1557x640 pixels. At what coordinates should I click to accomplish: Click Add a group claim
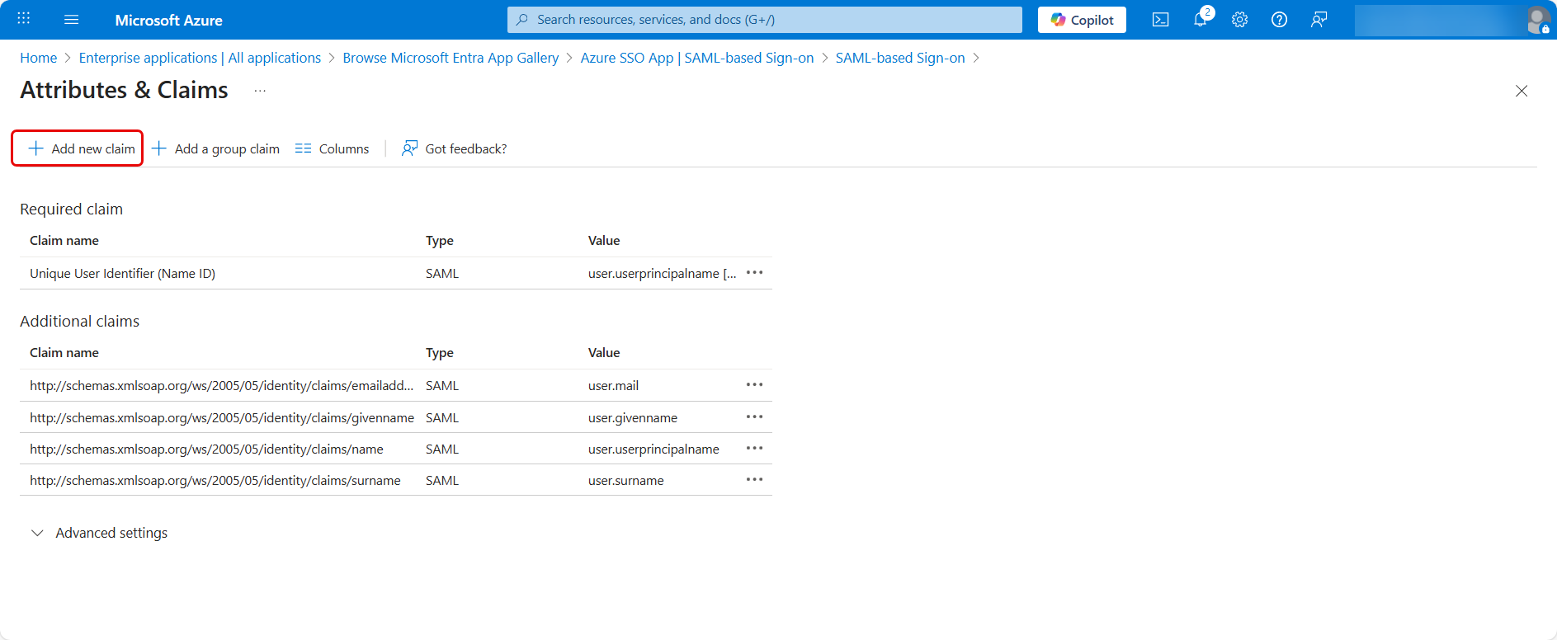click(x=216, y=148)
